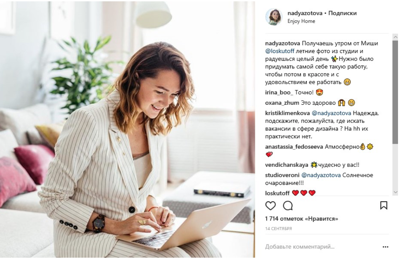Open the 14 СЕНТЯБРЯ post date link

pos(278,229)
